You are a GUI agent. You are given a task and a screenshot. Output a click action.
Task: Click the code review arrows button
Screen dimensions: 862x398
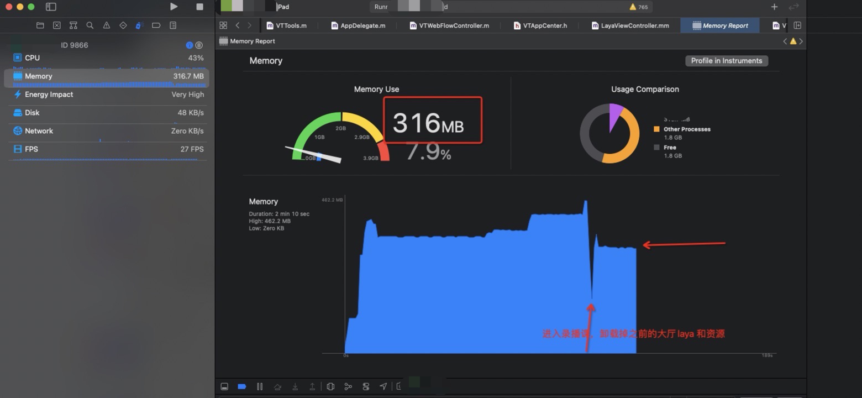(x=794, y=7)
